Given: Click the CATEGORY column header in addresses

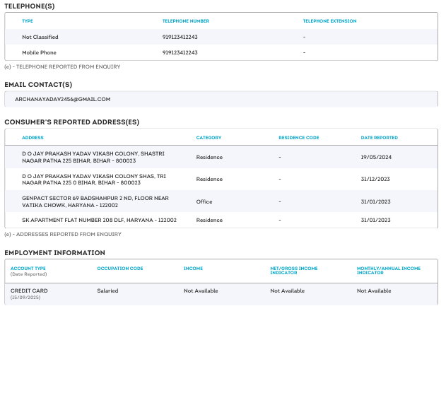Looking at the screenshot, I should click(209, 138).
